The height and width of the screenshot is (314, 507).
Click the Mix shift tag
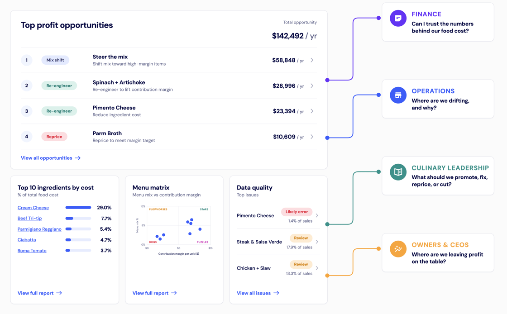[x=55, y=60]
